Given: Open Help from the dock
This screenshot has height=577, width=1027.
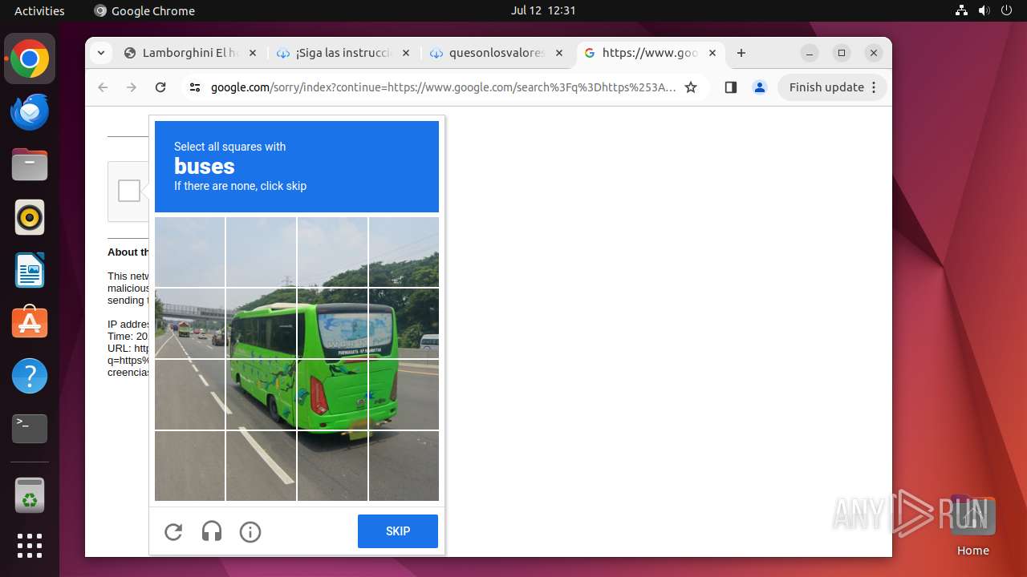Looking at the screenshot, I should [30, 376].
